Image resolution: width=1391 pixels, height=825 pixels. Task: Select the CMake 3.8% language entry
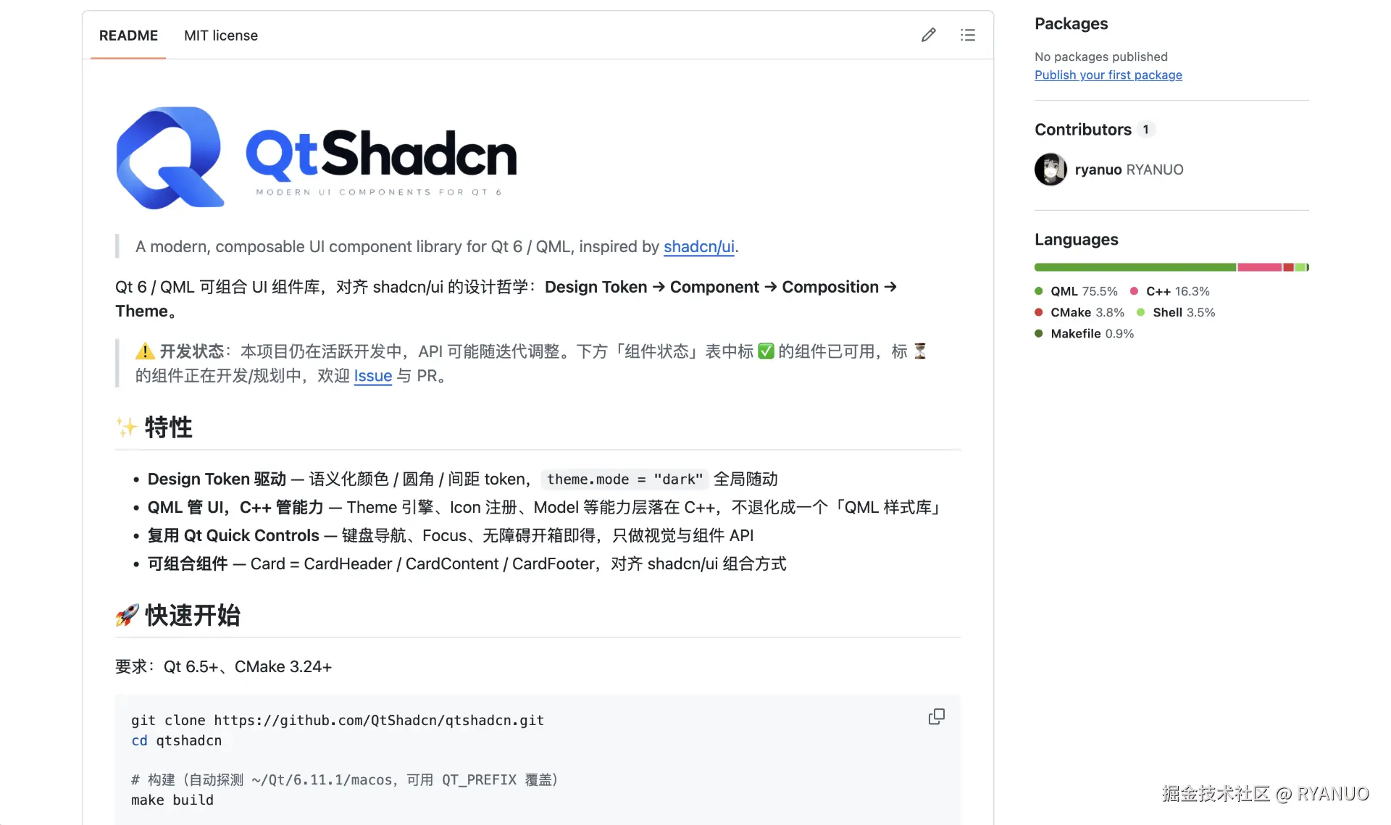coord(1079,312)
